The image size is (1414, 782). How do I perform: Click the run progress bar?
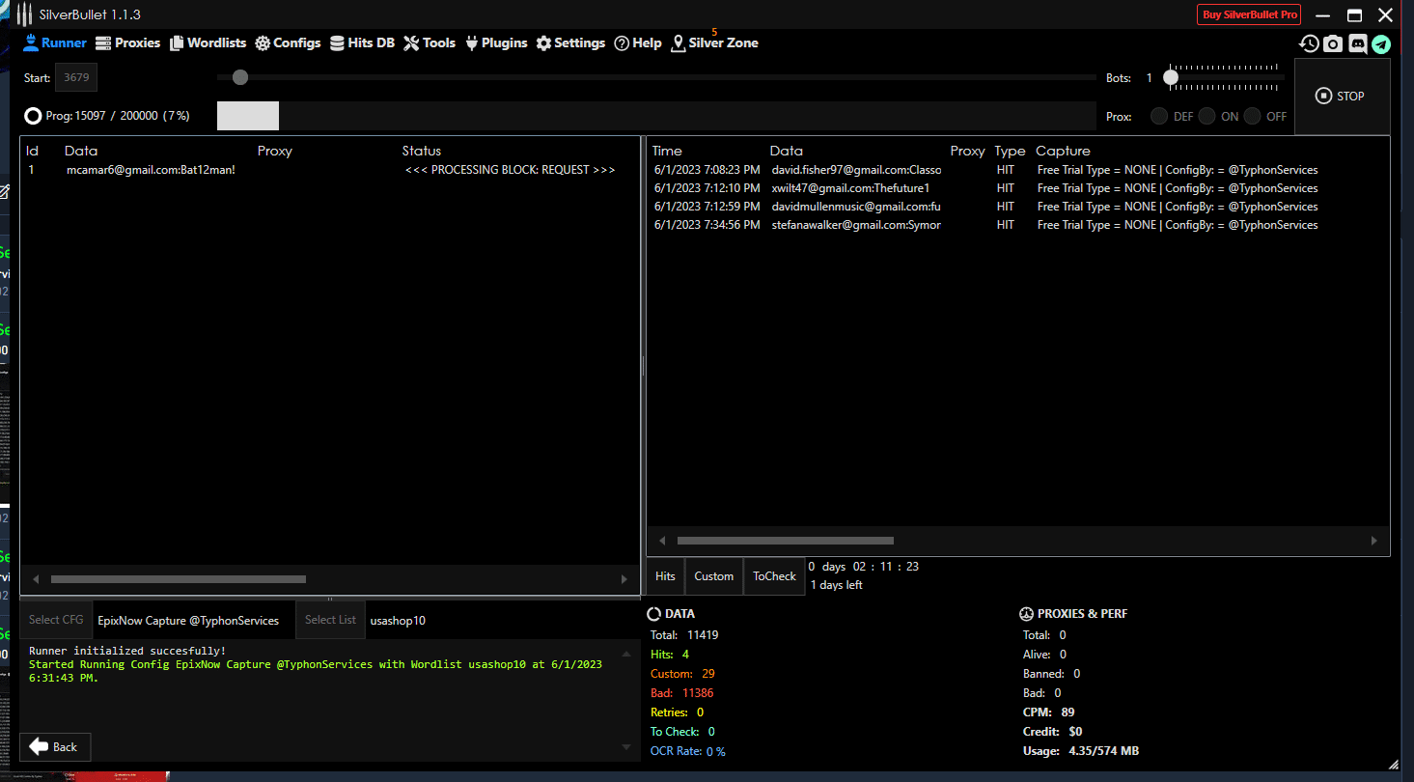(656, 116)
